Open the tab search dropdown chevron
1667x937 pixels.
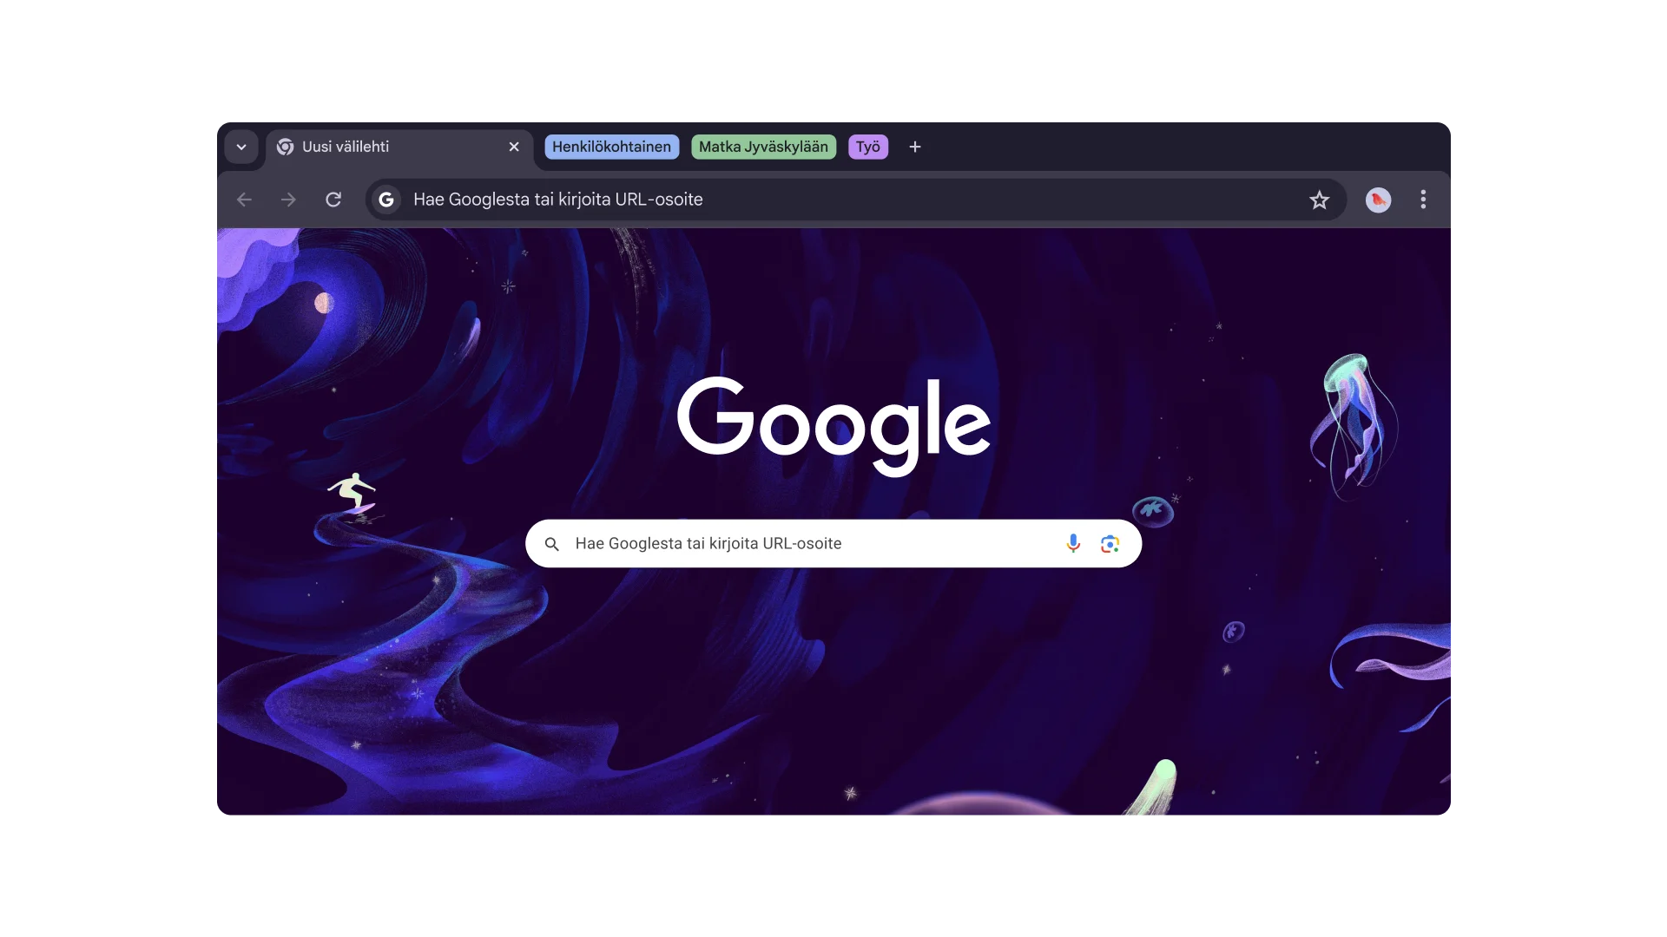241,147
